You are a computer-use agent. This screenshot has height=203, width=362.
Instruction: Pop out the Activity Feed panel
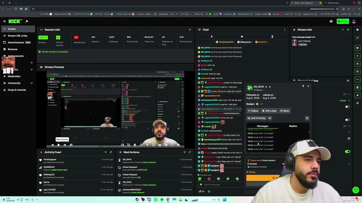111,152
